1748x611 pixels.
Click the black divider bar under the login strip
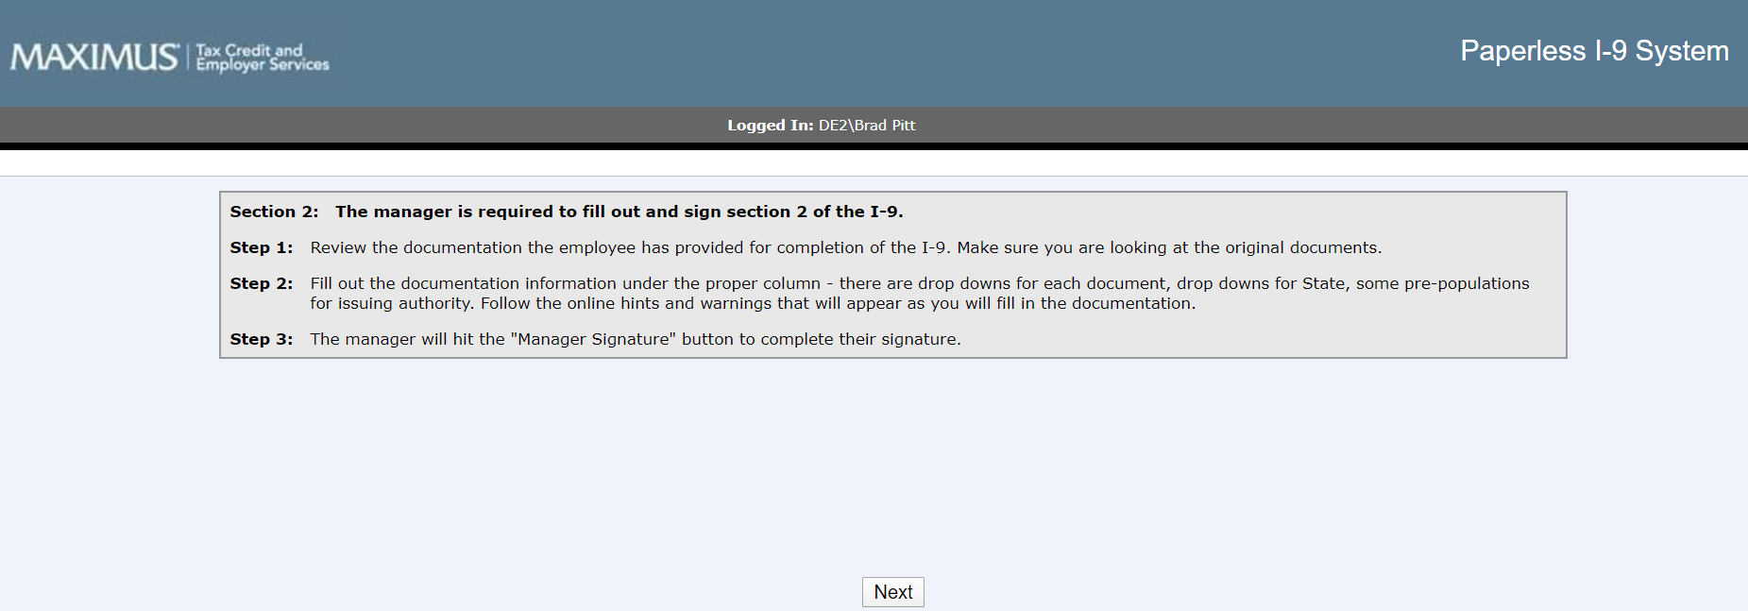(x=874, y=146)
